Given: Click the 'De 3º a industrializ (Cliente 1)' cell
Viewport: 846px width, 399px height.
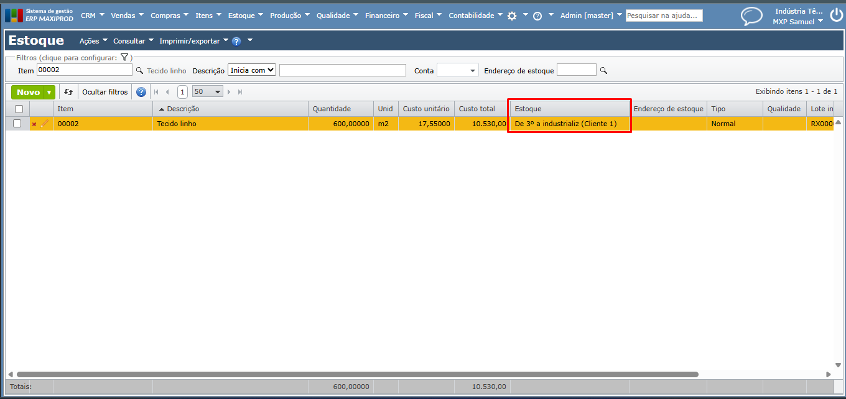Looking at the screenshot, I should [569, 124].
